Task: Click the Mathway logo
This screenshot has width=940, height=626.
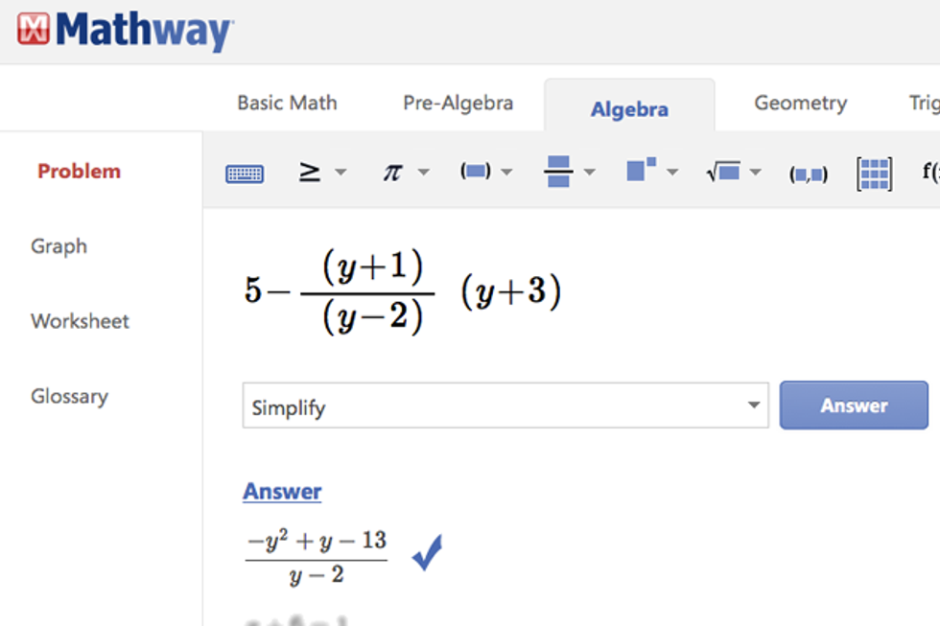Action: 125,31
